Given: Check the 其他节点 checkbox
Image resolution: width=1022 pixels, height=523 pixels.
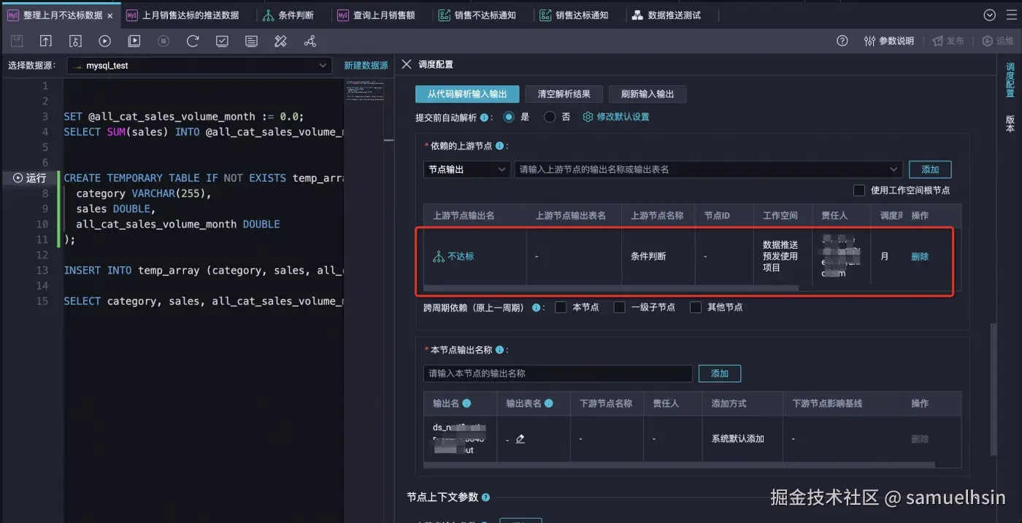Looking at the screenshot, I should [696, 308].
